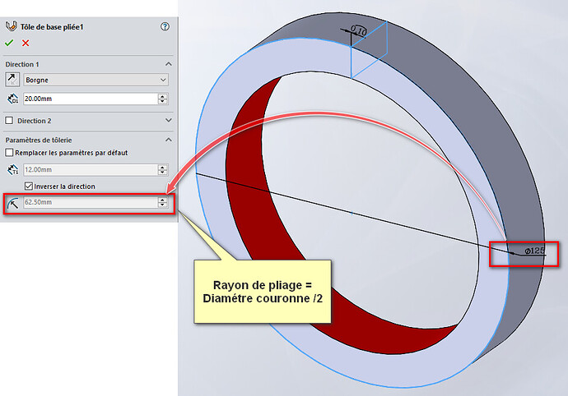This screenshot has width=568, height=396.
Task: Click the green checkmark to confirm
Action: [10, 43]
